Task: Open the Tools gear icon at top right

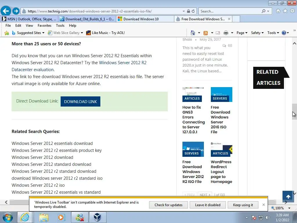Action: [292, 11]
